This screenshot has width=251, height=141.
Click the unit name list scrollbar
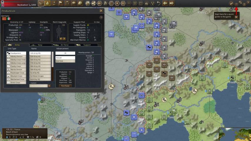[x=53, y=59]
